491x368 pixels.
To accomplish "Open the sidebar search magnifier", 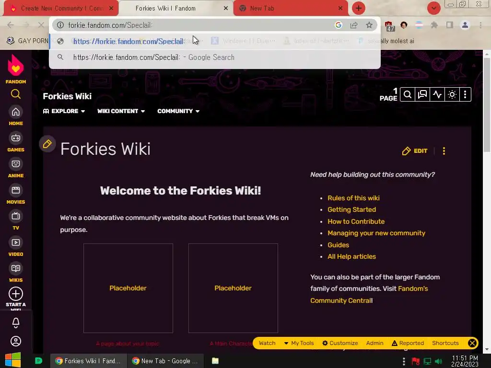I will pos(16,94).
